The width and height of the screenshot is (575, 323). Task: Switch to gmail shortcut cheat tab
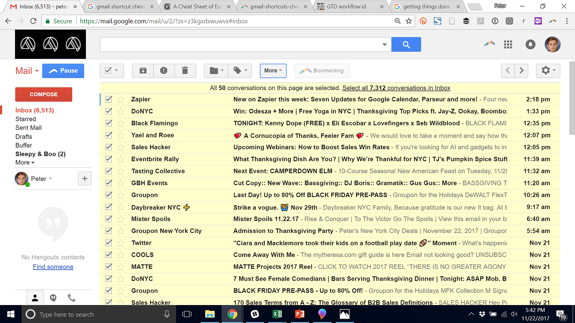(121, 6)
